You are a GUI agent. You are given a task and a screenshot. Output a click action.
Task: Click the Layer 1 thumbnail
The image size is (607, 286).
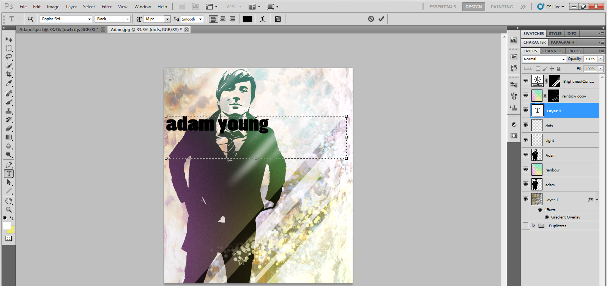tap(537, 199)
